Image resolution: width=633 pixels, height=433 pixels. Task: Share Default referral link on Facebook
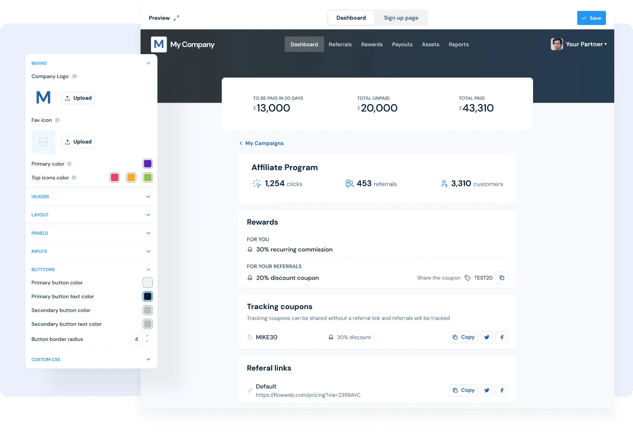pos(502,390)
